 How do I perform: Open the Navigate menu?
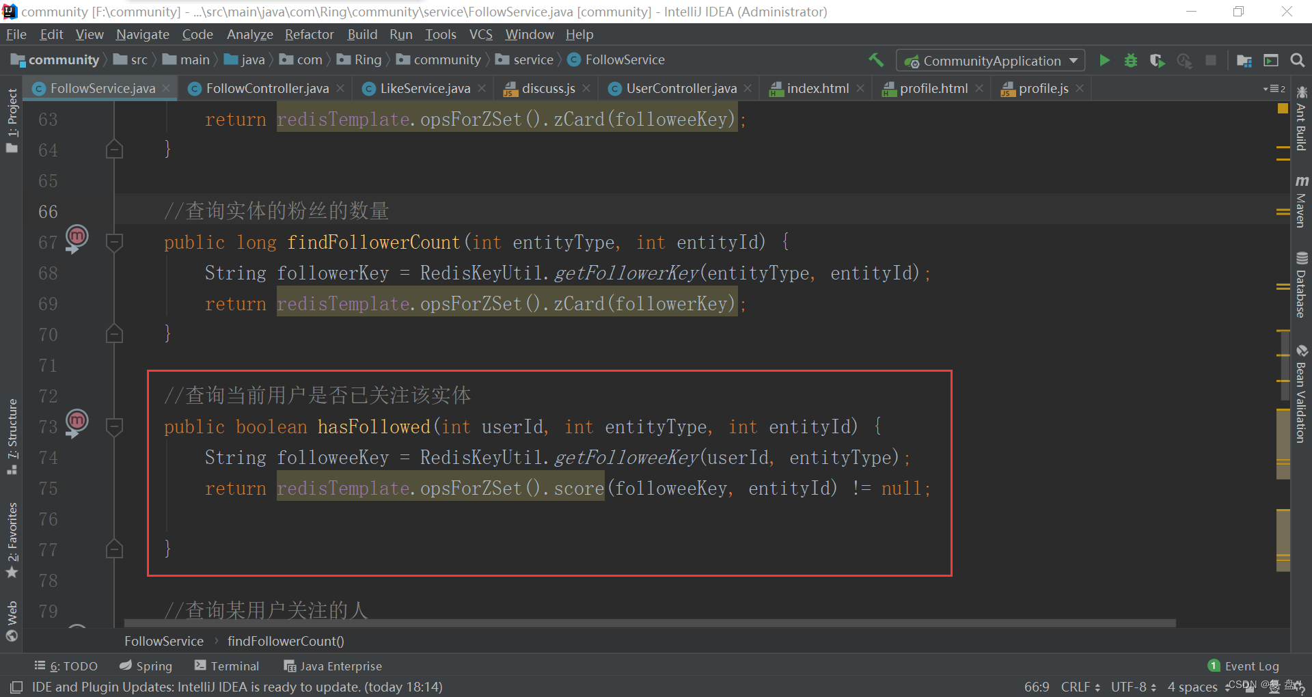tap(142, 34)
